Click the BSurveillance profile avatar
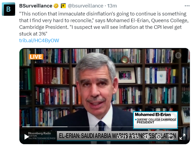This screenshot has width=192, height=146. point(9,9)
